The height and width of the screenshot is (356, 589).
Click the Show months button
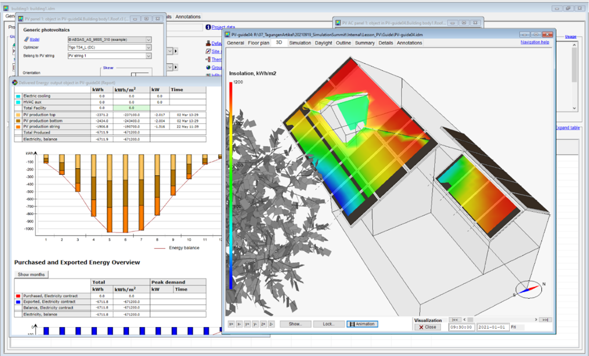[x=31, y=274]
